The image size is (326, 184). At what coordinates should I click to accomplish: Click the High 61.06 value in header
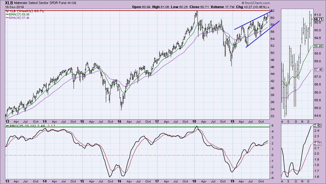point(164,7)
